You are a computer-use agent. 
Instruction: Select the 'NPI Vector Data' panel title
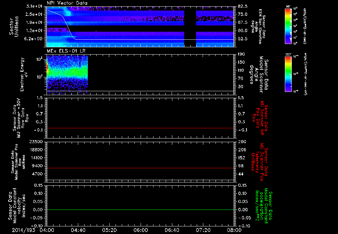pyautogui.click(x=67, y=3)
